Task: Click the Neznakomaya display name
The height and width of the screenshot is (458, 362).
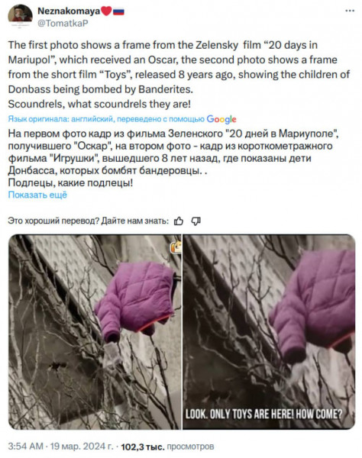Action: [x=69, y=11]
